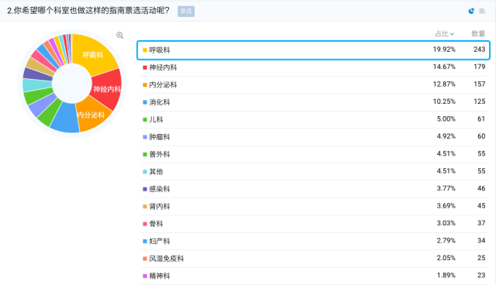Image resolution: width=496 pixels, height=285 pixels.
Task: Click the orange 内分泌科 legend swatch
Action: (x=145, y=85)
